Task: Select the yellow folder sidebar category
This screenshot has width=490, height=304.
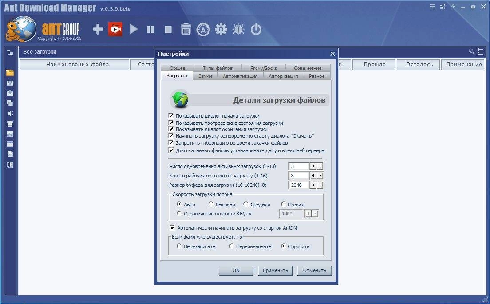Action: pyautogui.click(x=10, y=73)
